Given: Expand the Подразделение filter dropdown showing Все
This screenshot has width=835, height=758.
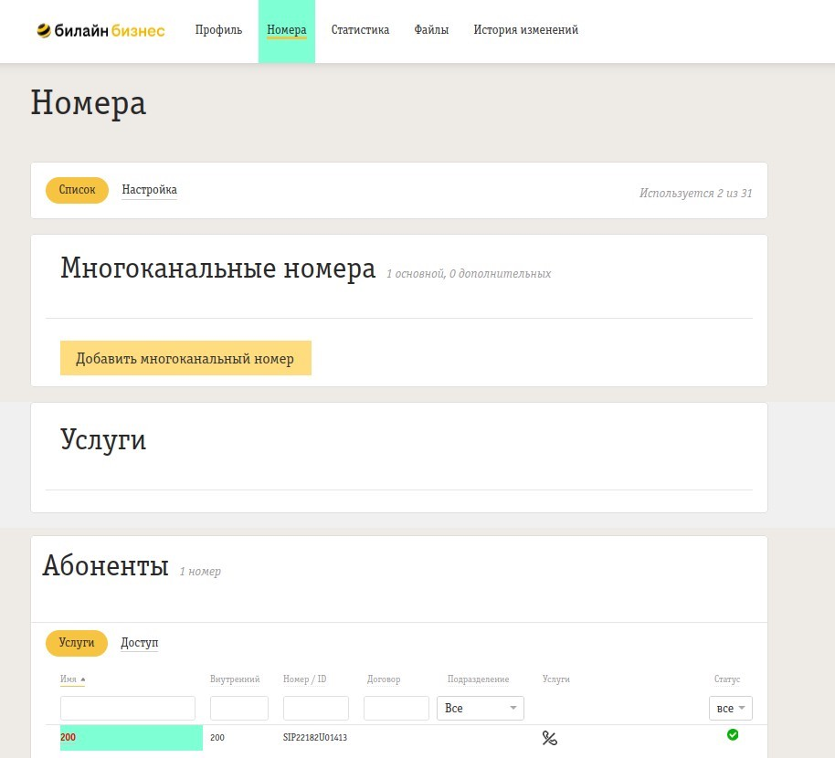Looking at the screenshot, I should [x=481, y=709].
